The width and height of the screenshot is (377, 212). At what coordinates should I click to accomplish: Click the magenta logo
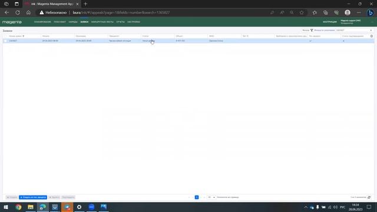pyautogui.click(x=12, y=22)
